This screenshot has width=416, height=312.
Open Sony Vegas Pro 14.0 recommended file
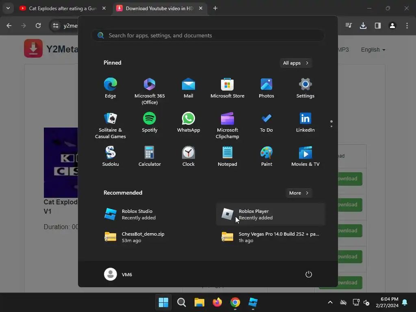click(271, 237)
